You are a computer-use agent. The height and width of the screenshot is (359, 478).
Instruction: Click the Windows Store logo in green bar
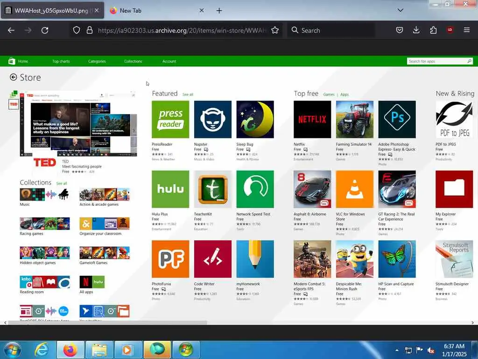tap(12, 61)
